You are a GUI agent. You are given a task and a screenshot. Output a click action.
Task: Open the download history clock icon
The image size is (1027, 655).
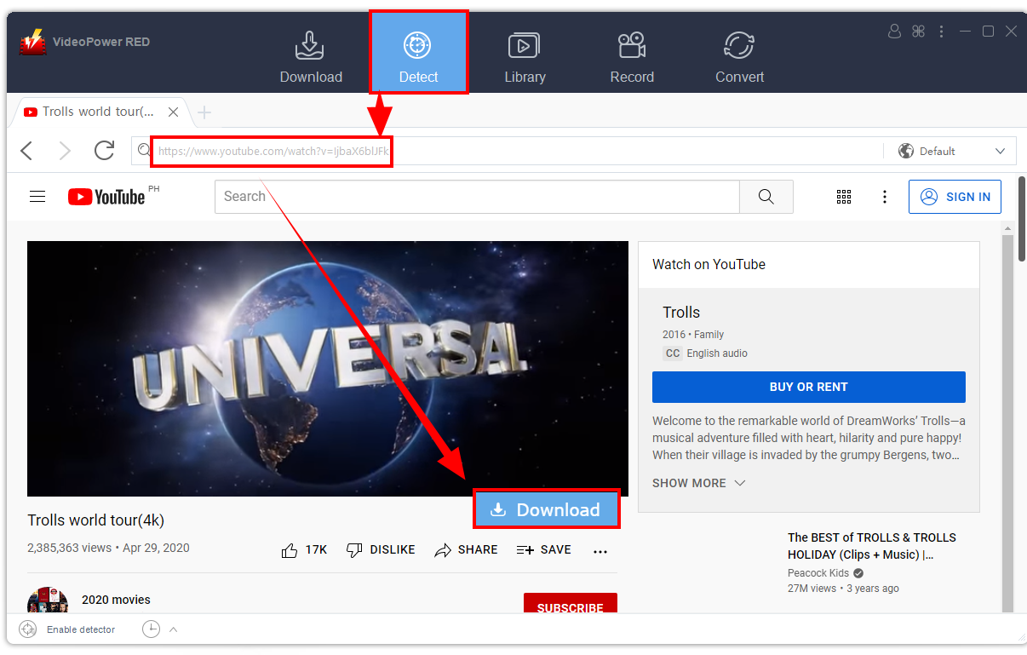point(151,629)
